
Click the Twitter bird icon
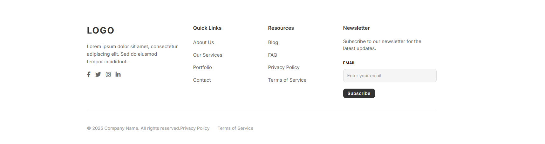click(x=98, y=74)
